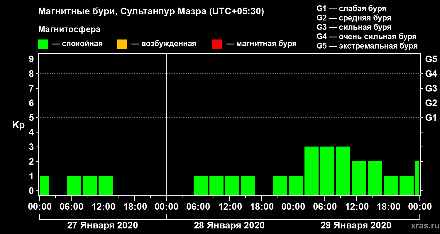
Task: Click the Kp axis label
Action: (x=18, y=125)
